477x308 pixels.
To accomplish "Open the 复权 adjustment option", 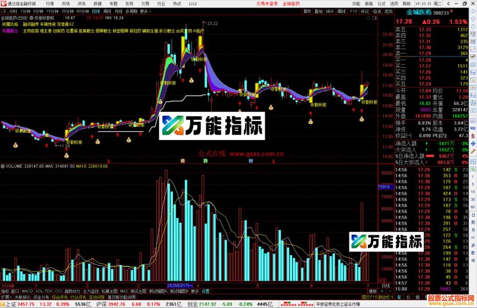I will pyautogui.click(x=307, y=11).
